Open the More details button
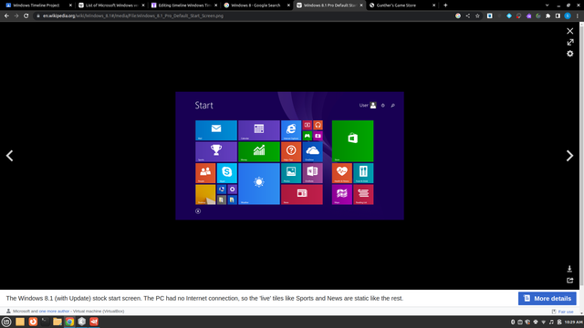The width and height of the screenshot is (584, 328). pyautogui.click(x=547, y=298)
